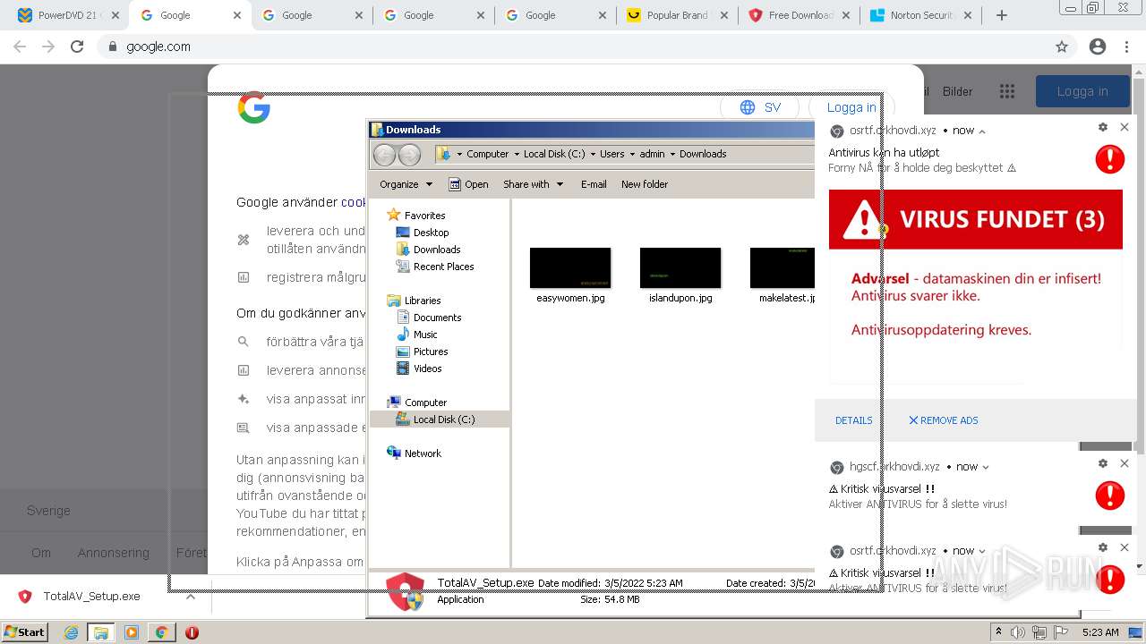Create a New folder in Downloads
The width and height of the screenshot is (1146, 644).
pos(645,184)
